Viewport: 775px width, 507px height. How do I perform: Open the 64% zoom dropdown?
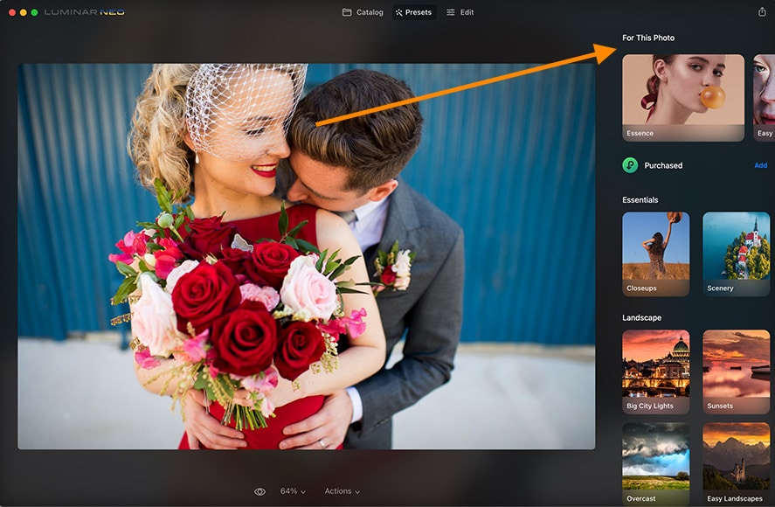(293, 491)
